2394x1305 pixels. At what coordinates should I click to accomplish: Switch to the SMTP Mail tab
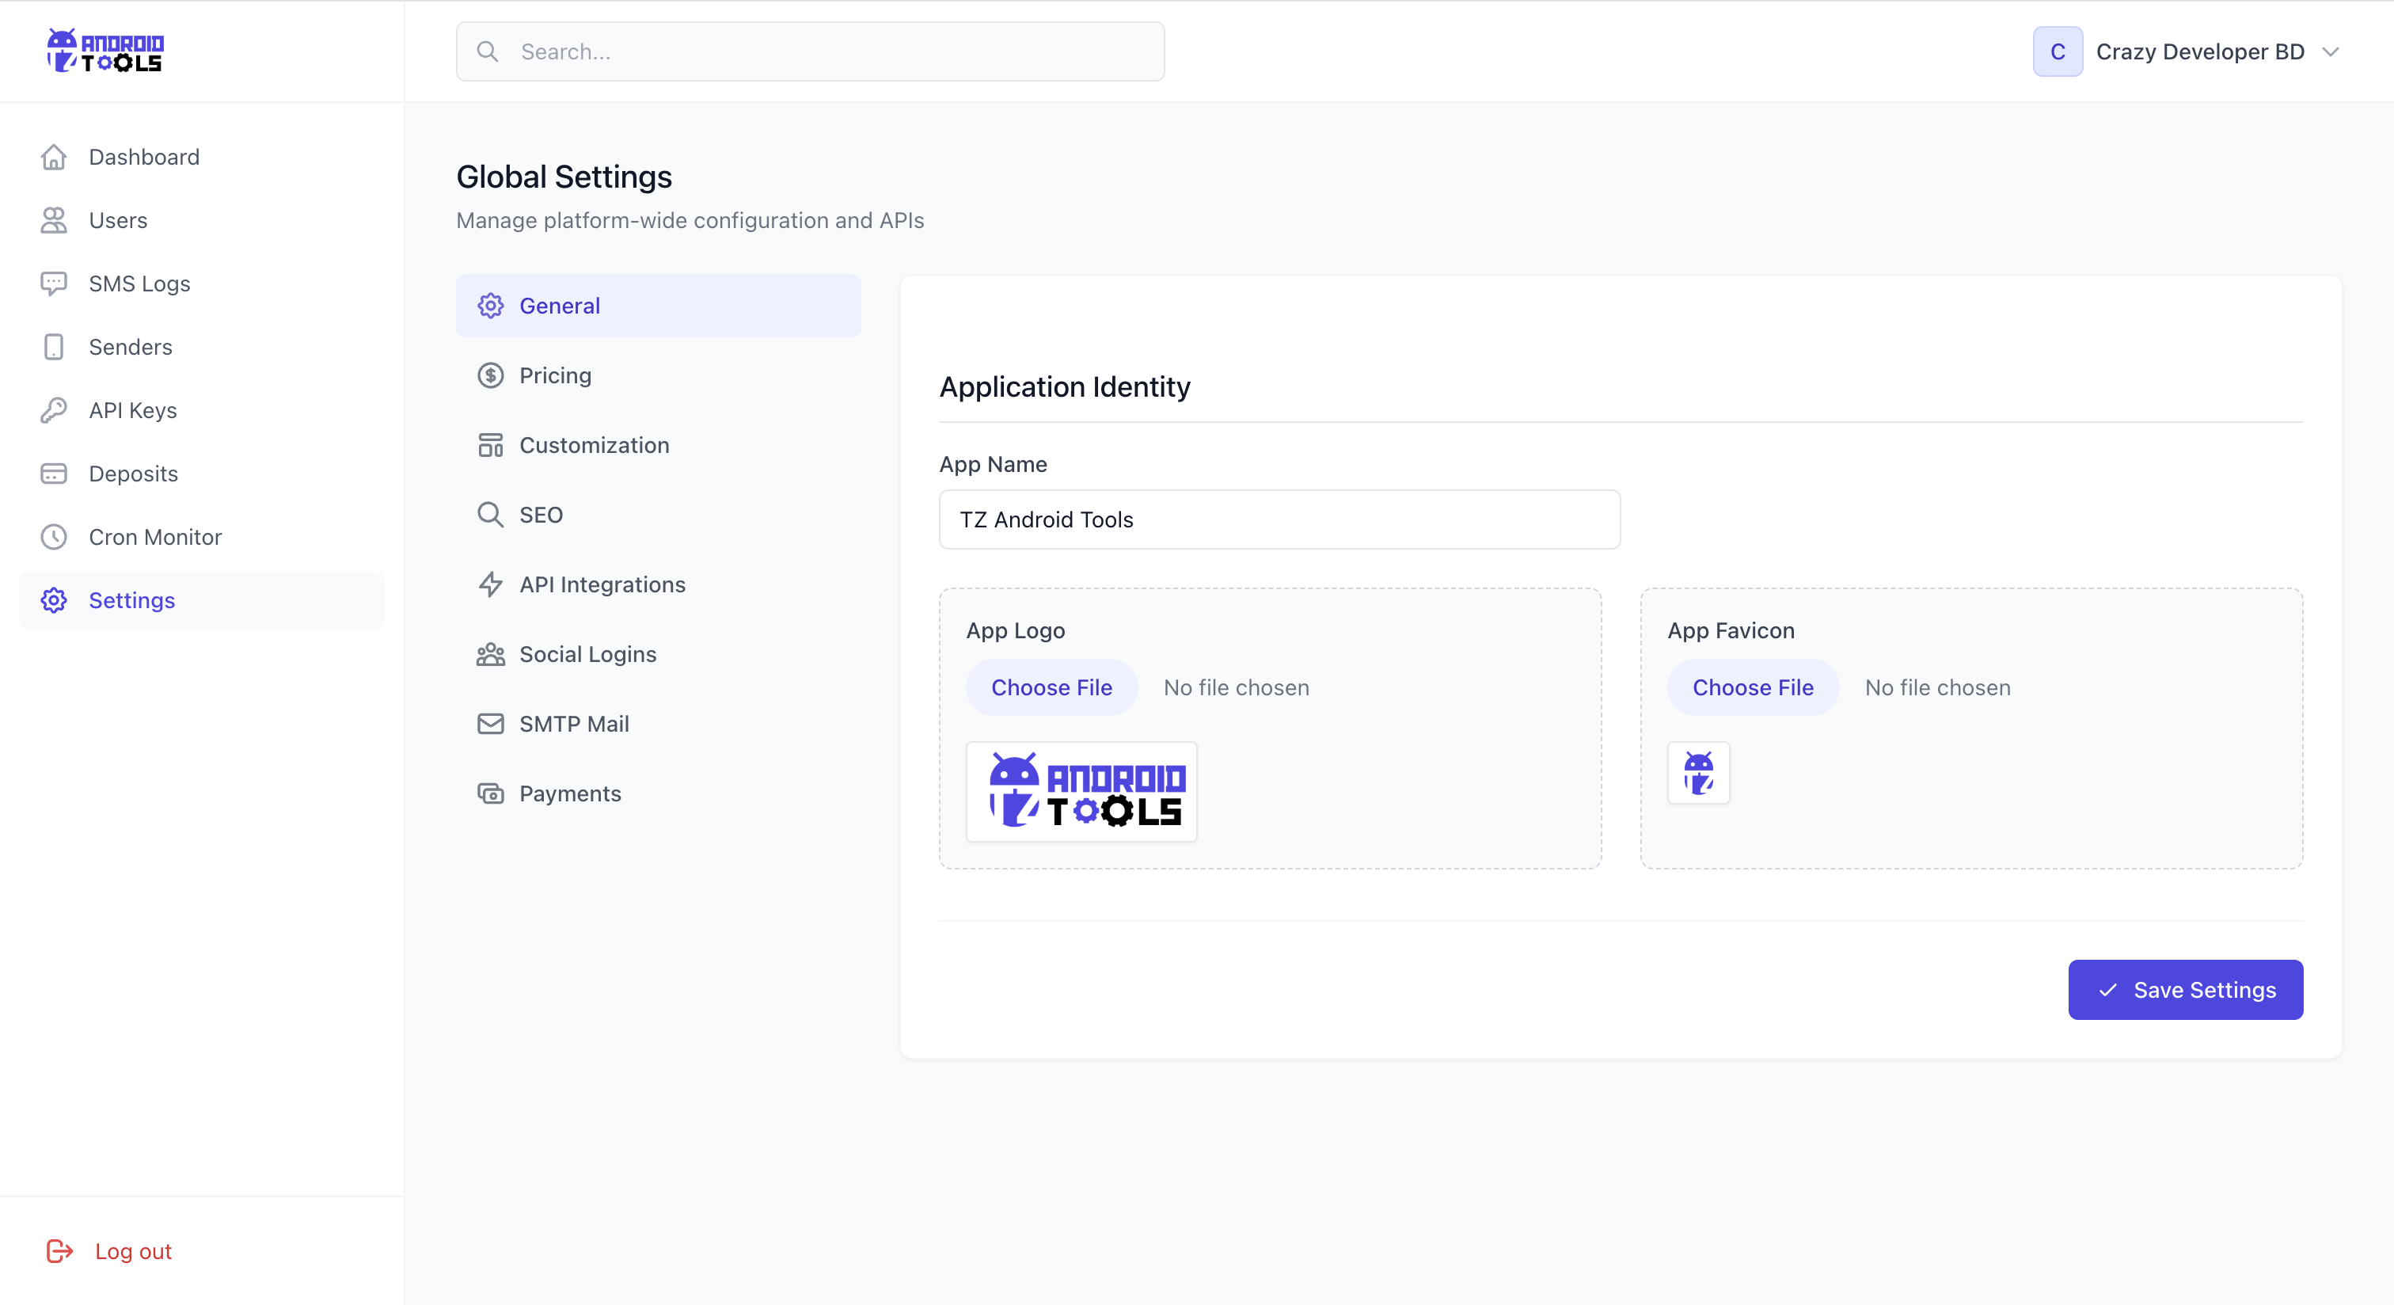click(x=658, y=724)
